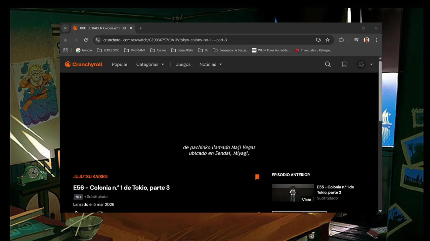Click the 'Lanzado el 5 mar 2026' text
Image resolution: width=430 pixels, height=241 pixels.
(94, 205)
